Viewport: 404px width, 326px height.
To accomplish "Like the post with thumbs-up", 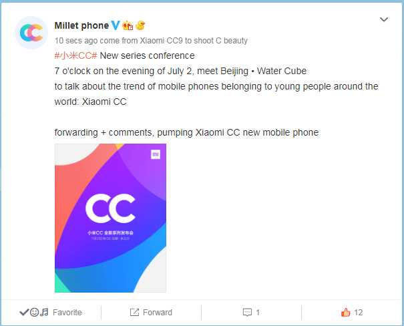I will (x=345, y=312).
